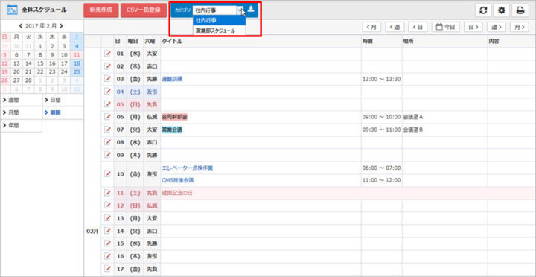Go to next month in mini calendar
Screen dimensions: 536x277
click(x=61, y=25)
